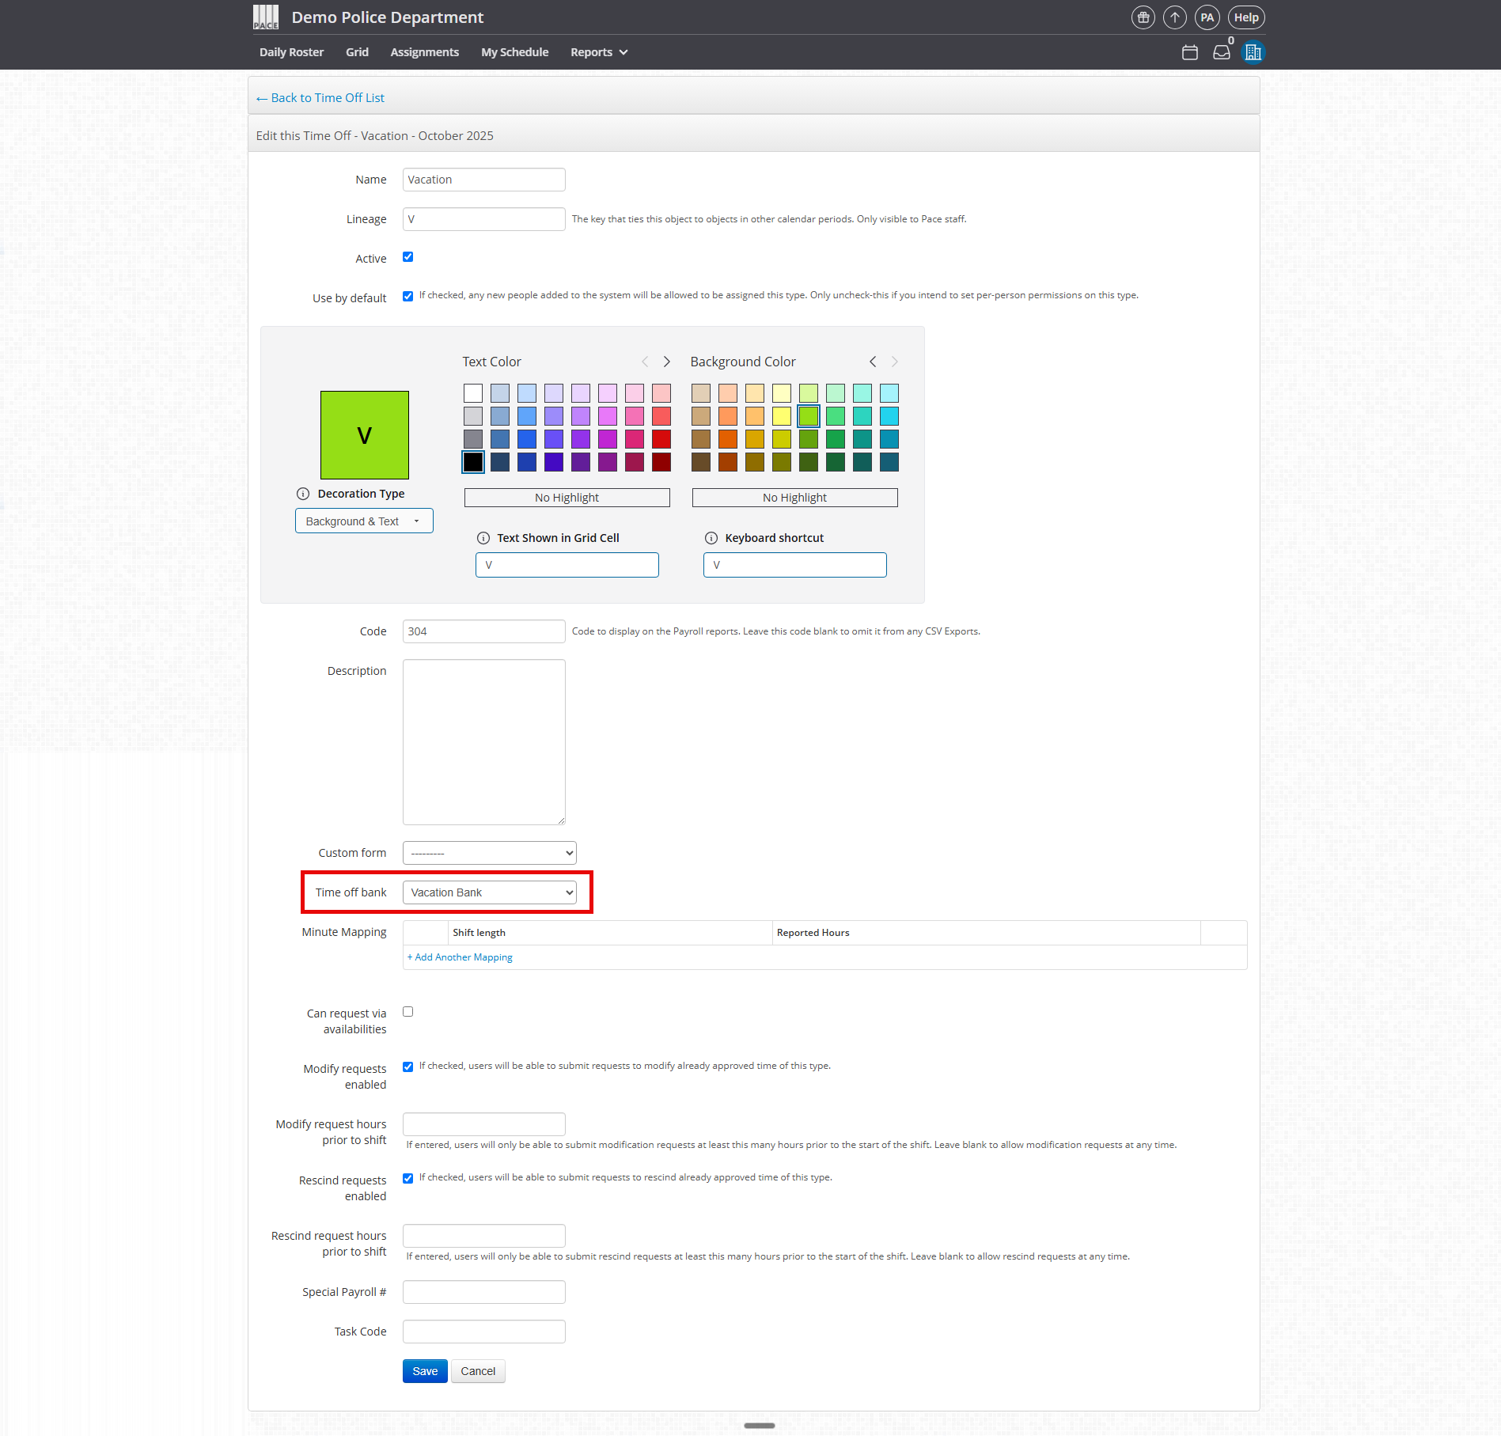Focus the Text Shown in Grid Cell field
This screenshot has height=1436, width=1501.
[x=567, y=565]
